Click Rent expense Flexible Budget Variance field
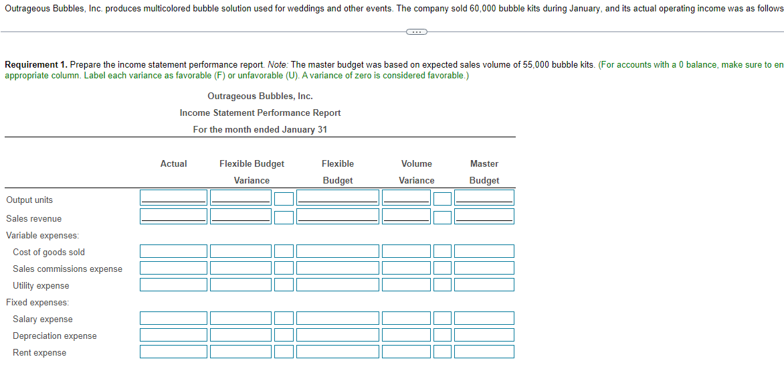784x365 pixels. click(241, 352)
